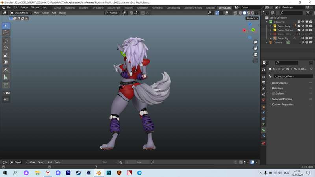Image resolution: width=315 pixels, height=177 pixels.
Task: Open Physics properties tab icon
Action: click(263, 113)
